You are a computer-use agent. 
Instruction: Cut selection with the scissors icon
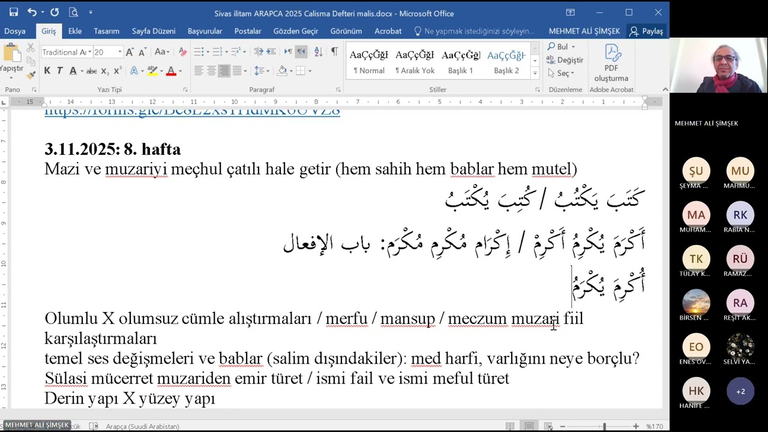30,47
